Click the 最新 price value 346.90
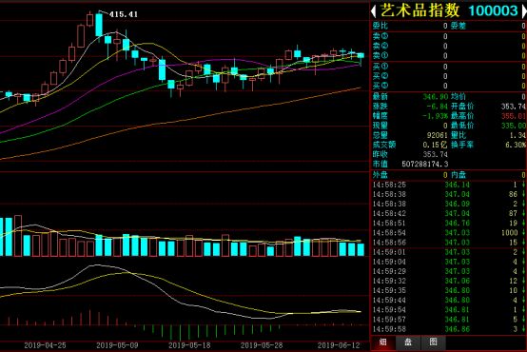This screenshot has height=352, width=527. pos(436,97)
